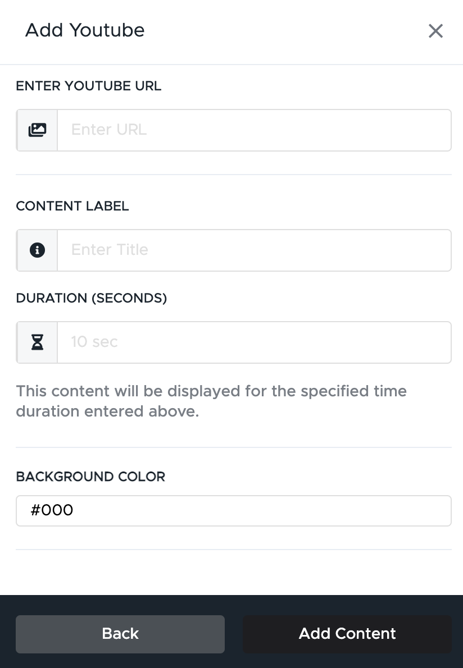Click the image gallery icon beside URL field
This screenshot has width=463, height=668.
pos(37,130)
